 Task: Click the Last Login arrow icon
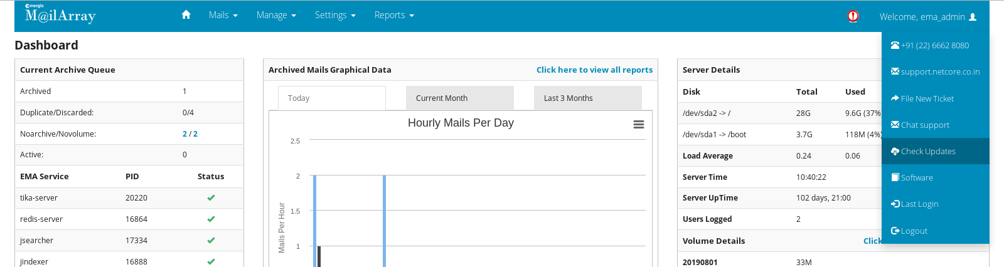coord(895,204)
